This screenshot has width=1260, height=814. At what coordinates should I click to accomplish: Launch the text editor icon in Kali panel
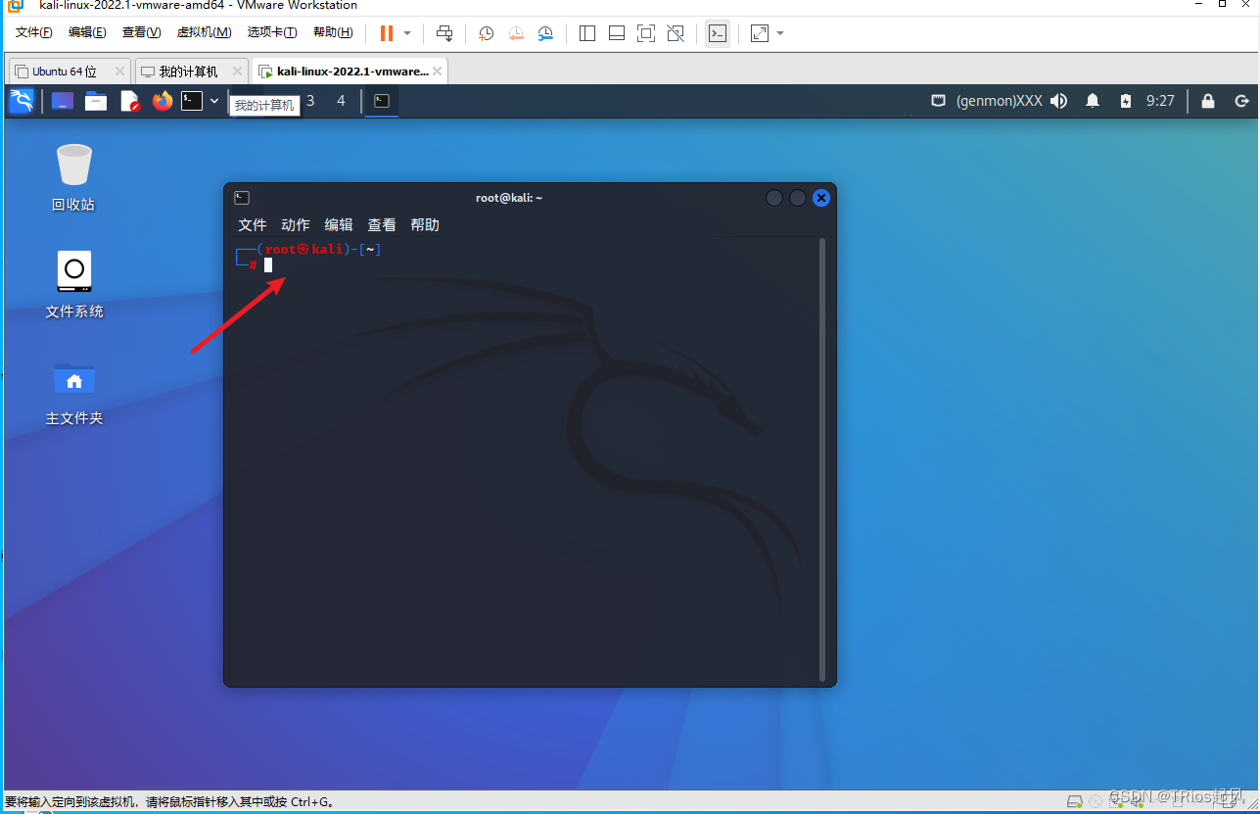click(129, 101)
